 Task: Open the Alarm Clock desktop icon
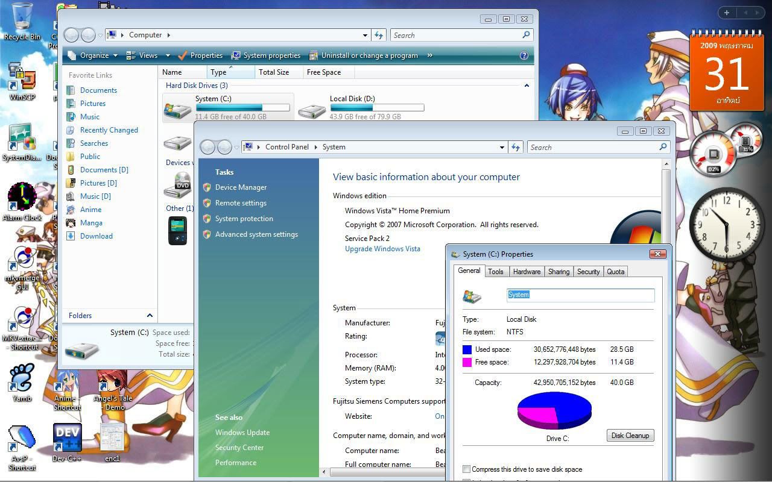coord(22,197)
